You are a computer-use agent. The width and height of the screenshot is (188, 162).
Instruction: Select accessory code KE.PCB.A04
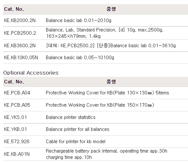tap(17, 93)
